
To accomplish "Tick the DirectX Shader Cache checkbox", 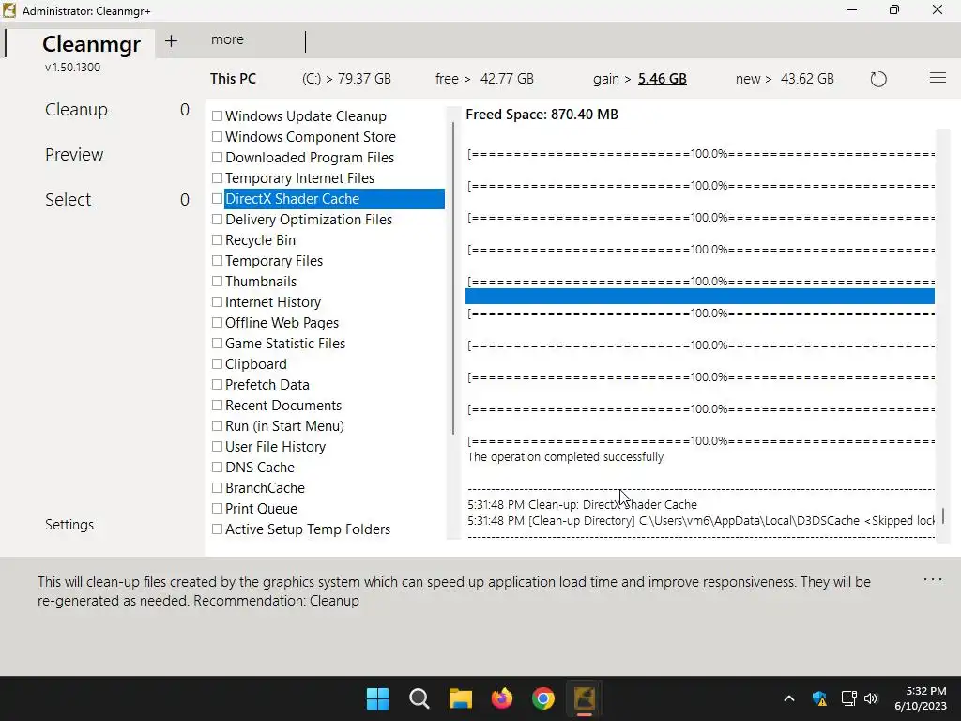I will coord(217,199).
